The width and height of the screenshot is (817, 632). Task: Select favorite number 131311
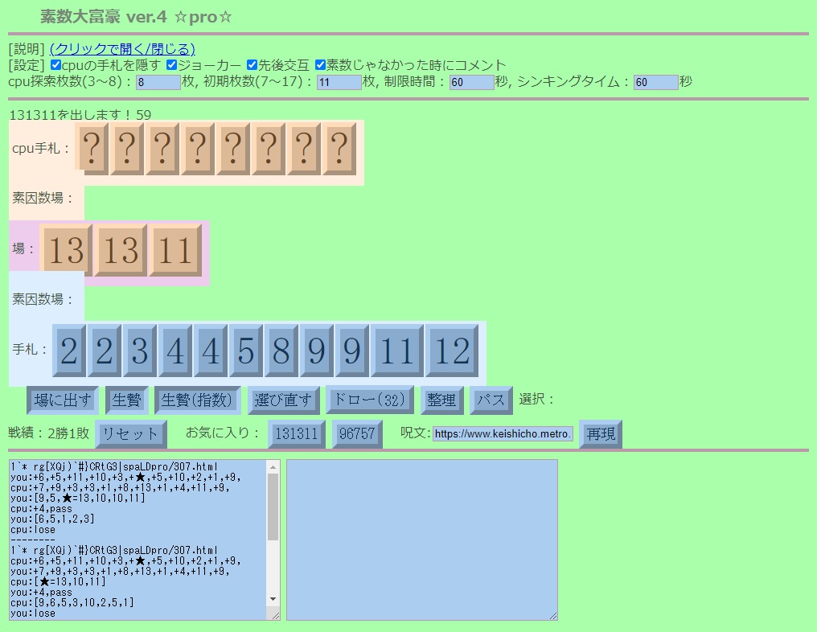[x=297, y=434]
